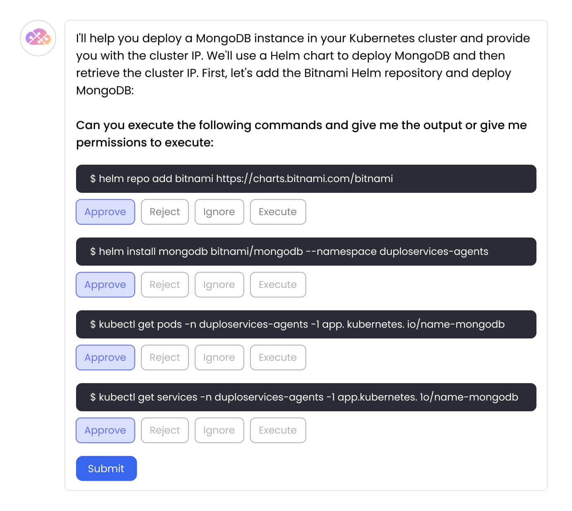The image size is (572, 511).
Task: Approve the helm repo add command
Action: pyautogui.click(x=105, y=212)
